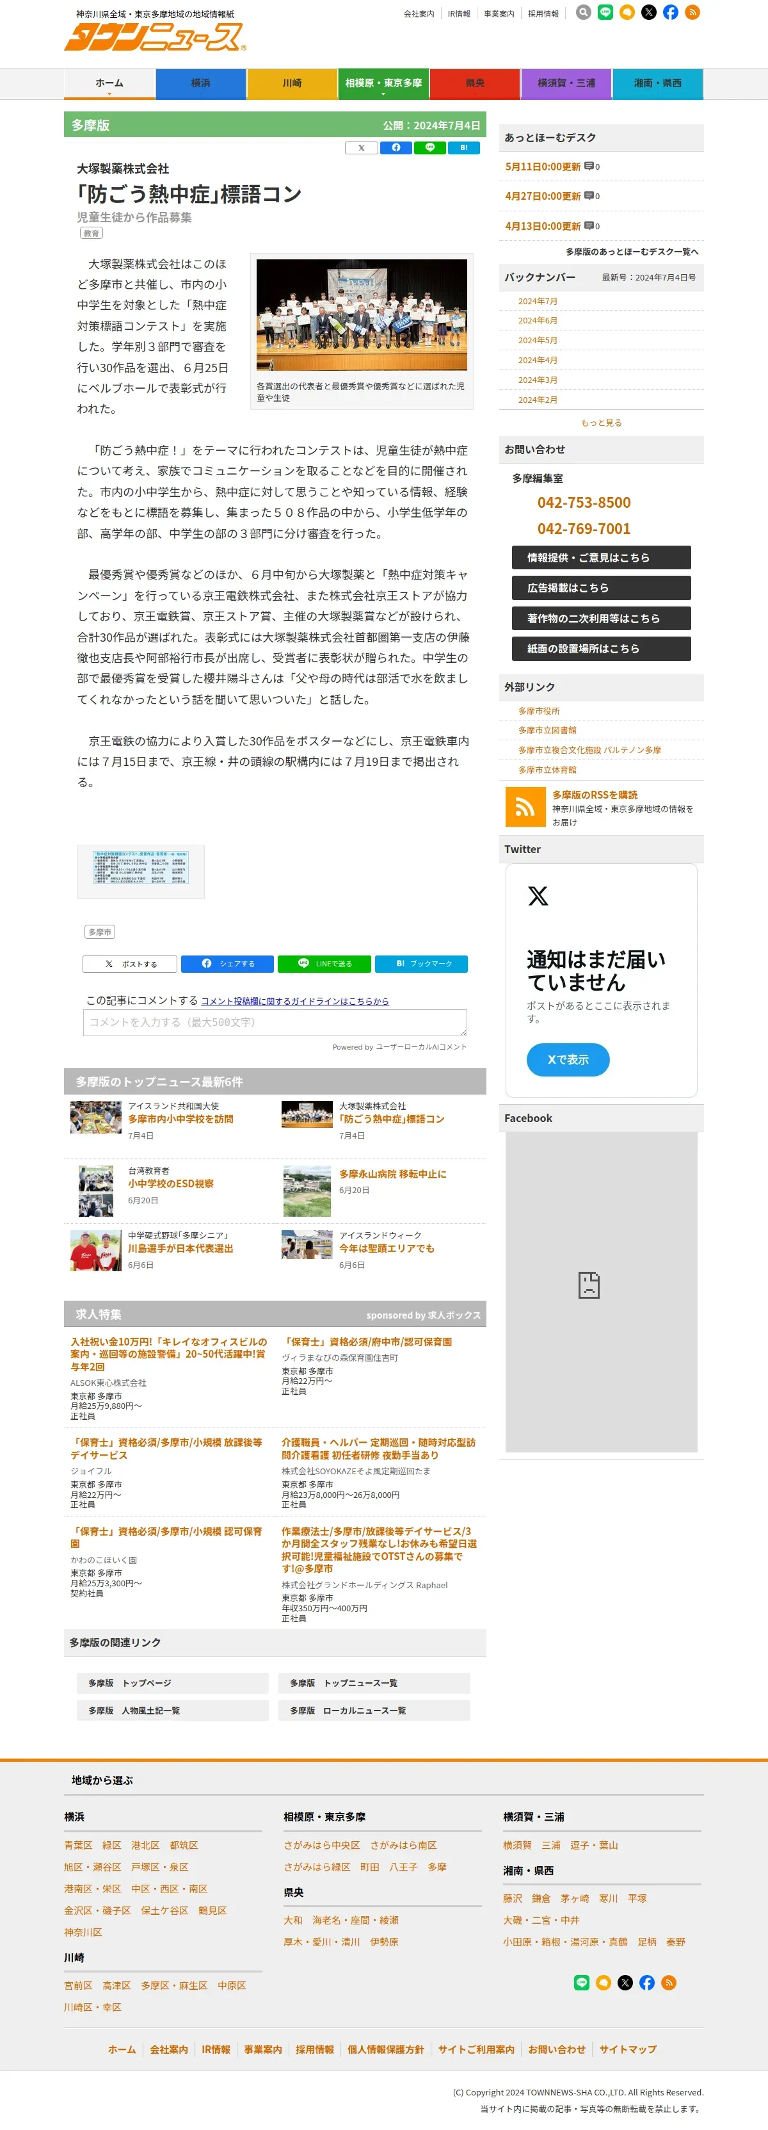Screen dimensions: 768x2130
Task: Click 広告掲載はこちら button
Action: (x=601, y=588)
